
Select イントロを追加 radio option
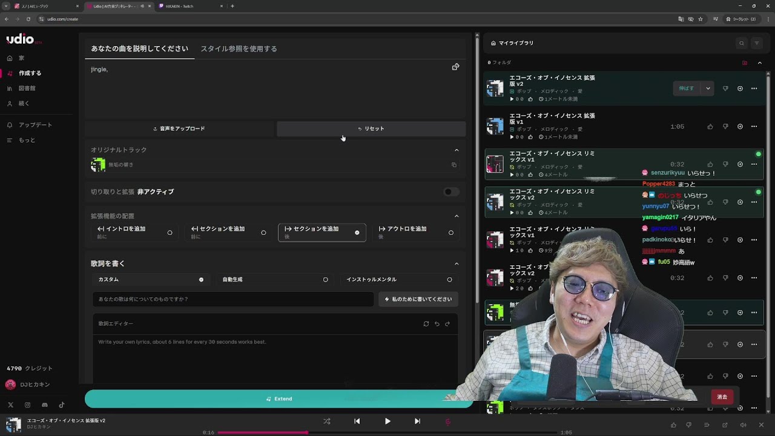tap(134, 233)
